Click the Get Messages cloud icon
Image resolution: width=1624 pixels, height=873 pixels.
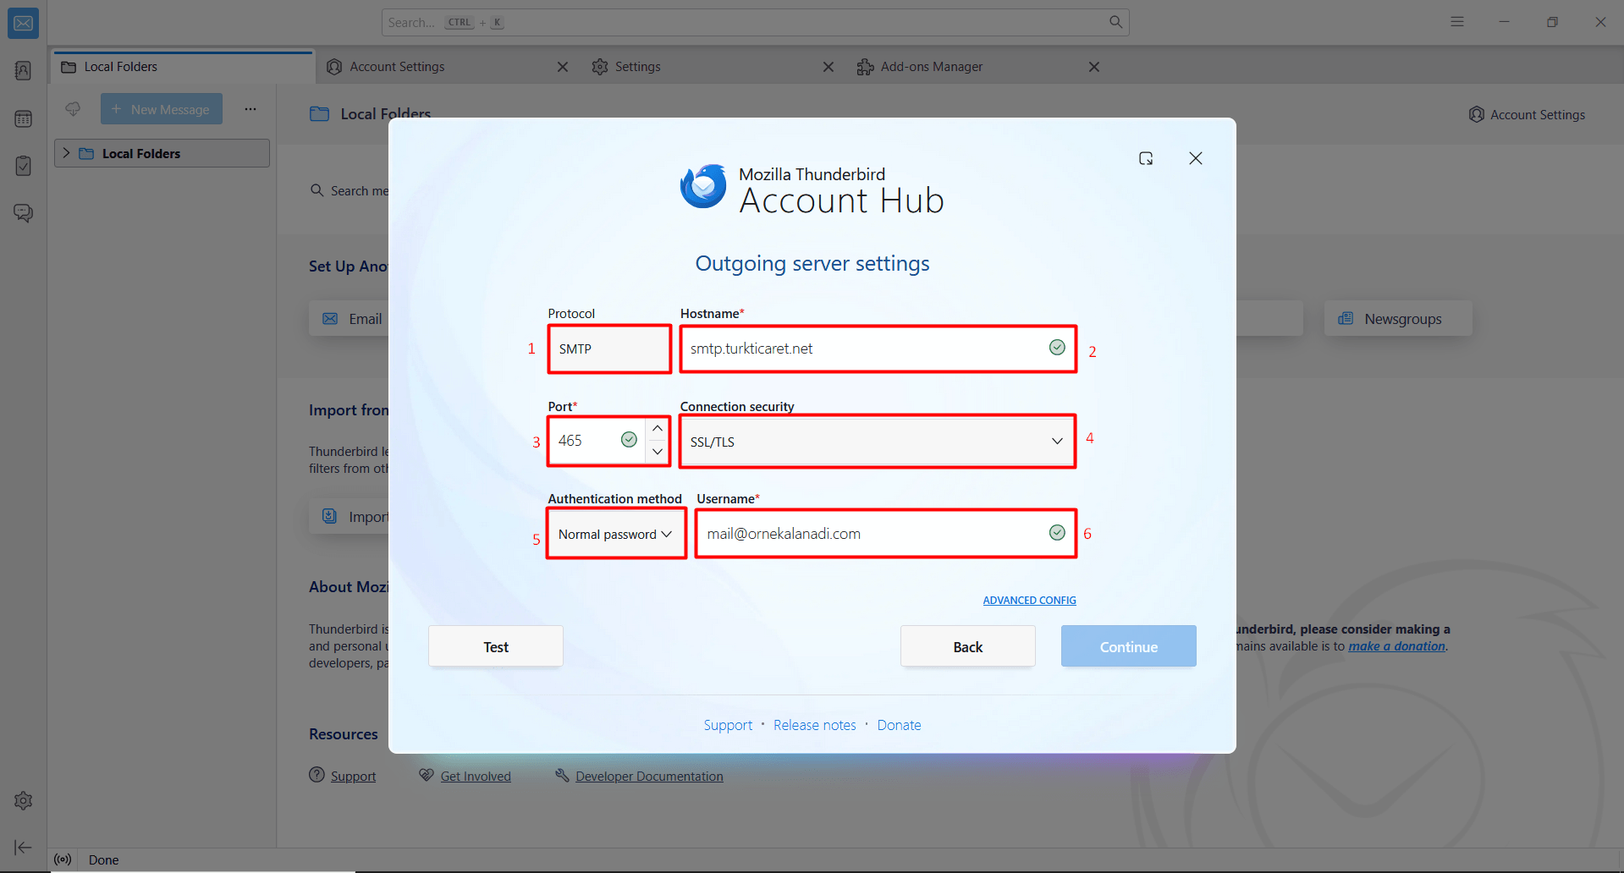73,109
